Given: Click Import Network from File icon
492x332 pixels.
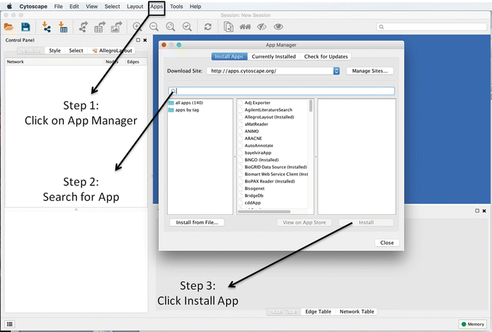Looking at the screenshot, I should 46,27.
